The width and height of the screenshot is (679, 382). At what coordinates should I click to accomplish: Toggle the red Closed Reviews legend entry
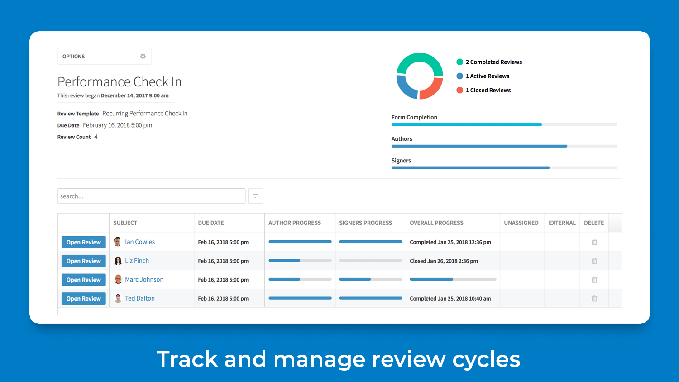(459, 90)
